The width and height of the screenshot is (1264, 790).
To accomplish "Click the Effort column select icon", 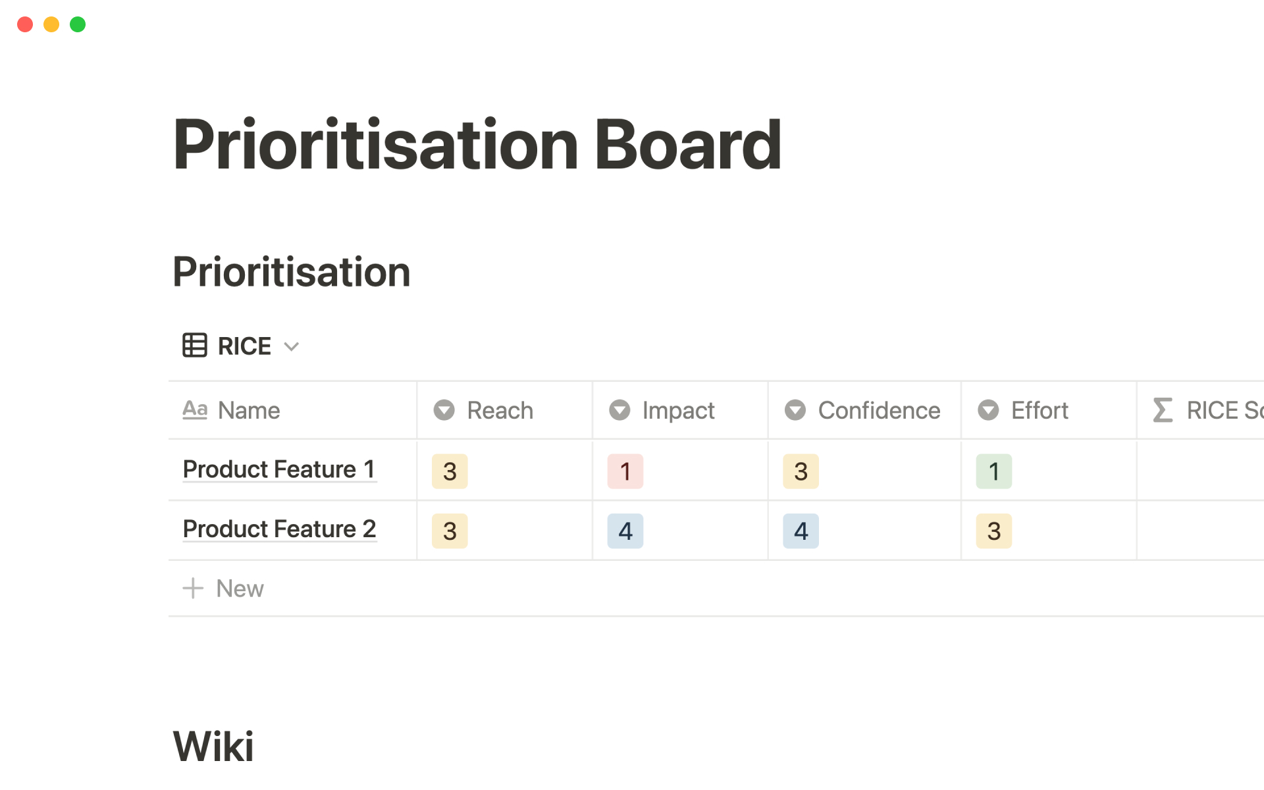I will click(988, 410).
